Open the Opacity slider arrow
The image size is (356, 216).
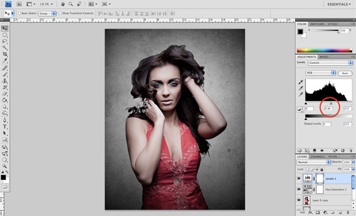coord(353,162)
